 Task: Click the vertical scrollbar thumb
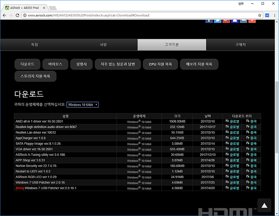[x=277, y=117]
